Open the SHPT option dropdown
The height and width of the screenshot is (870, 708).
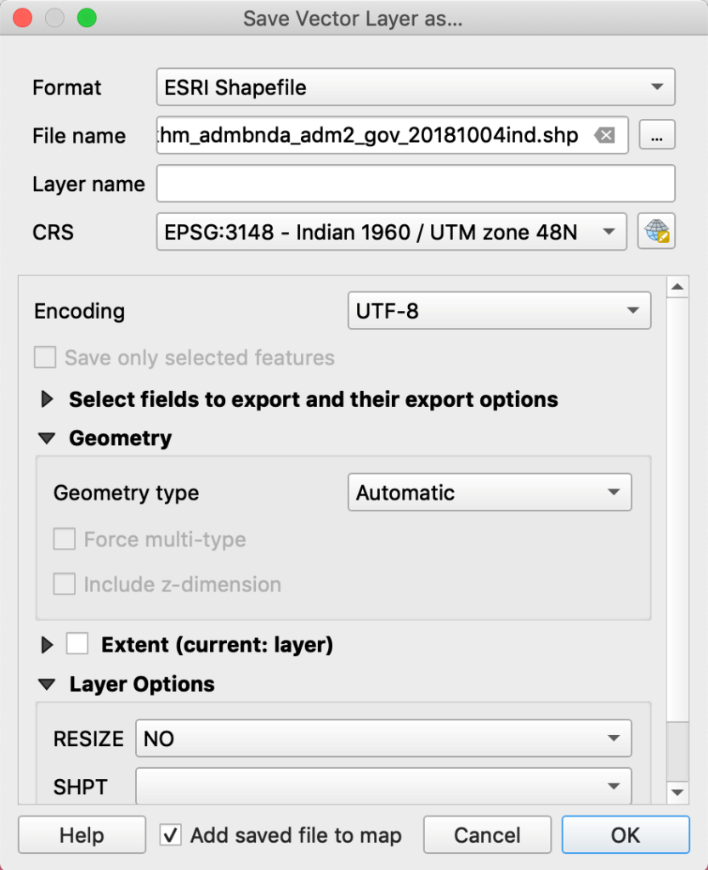pyautogui.click(x=383, y=786)
